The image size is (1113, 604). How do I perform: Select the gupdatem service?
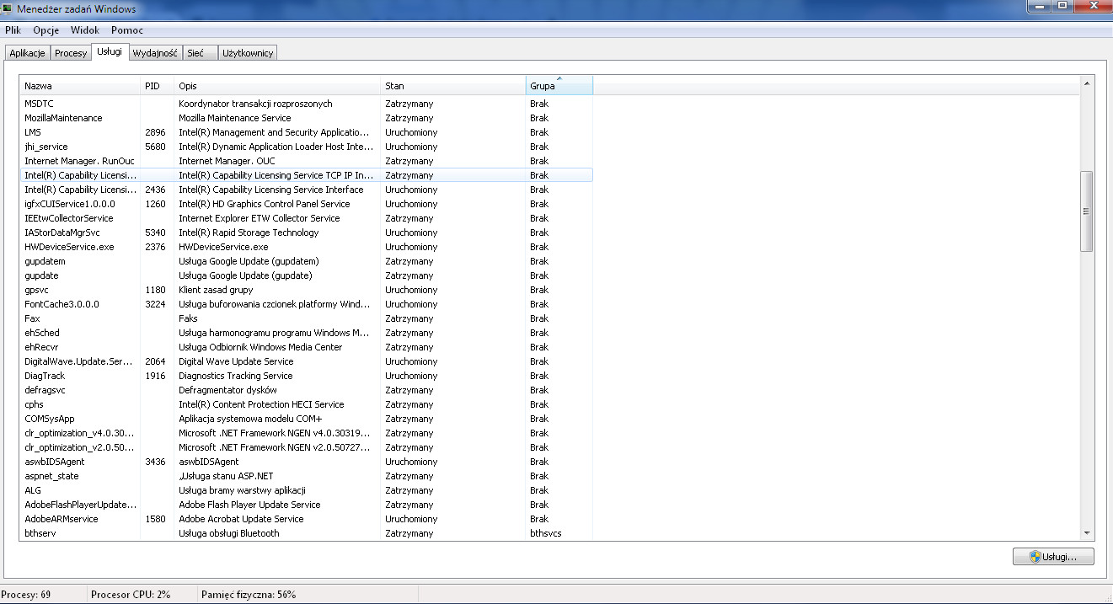(307, 261)
